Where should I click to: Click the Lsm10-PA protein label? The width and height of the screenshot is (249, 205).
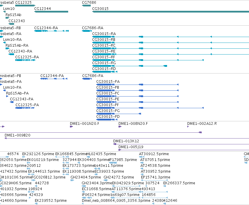pos(12,87)
